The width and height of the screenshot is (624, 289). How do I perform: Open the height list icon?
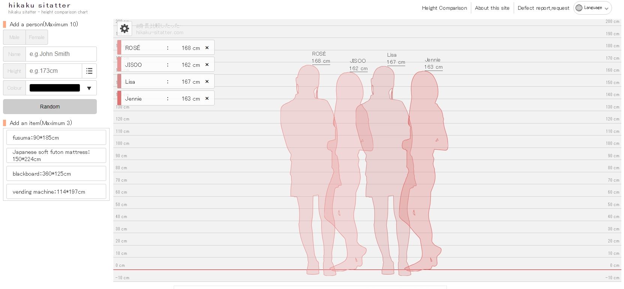[x=89, y=71]
